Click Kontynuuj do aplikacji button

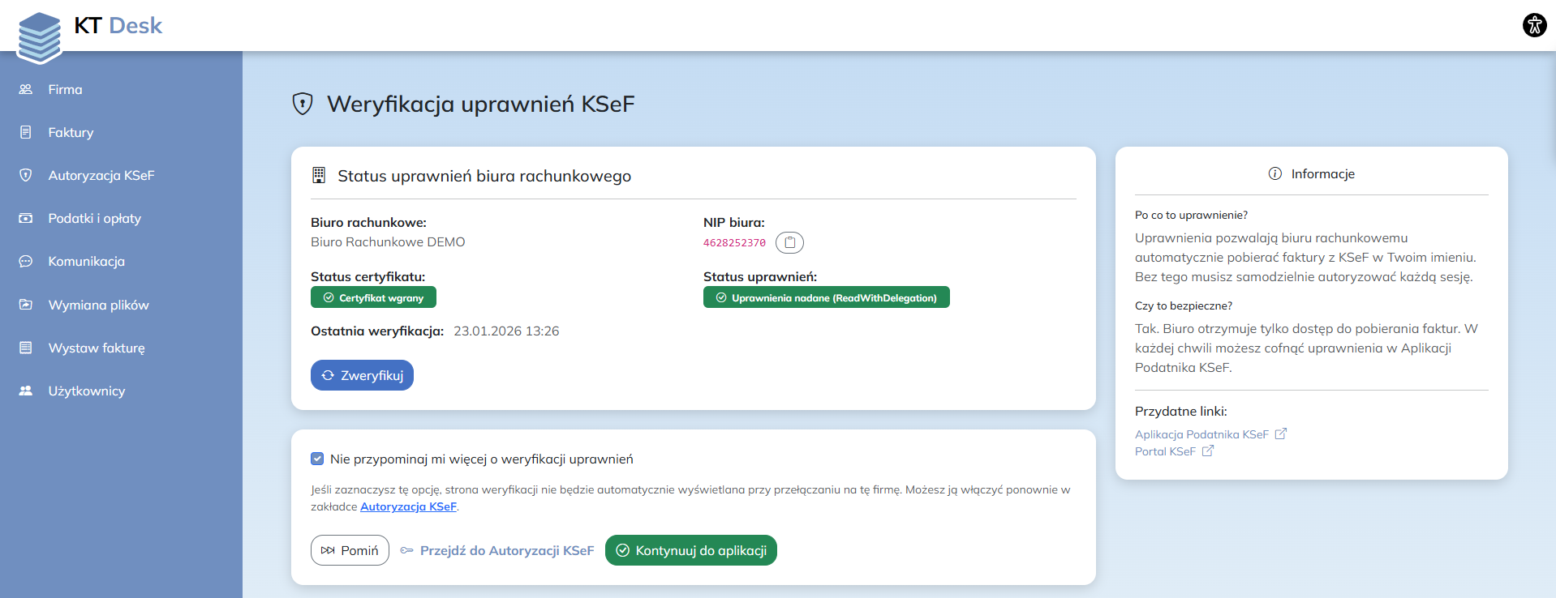690,550
